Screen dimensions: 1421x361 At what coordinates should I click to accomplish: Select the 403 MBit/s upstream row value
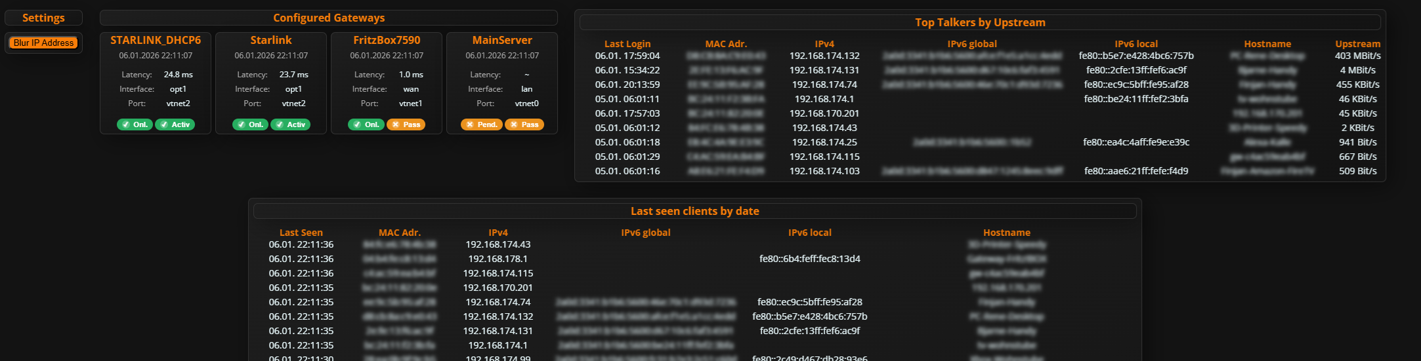[x=1357, y=56]
